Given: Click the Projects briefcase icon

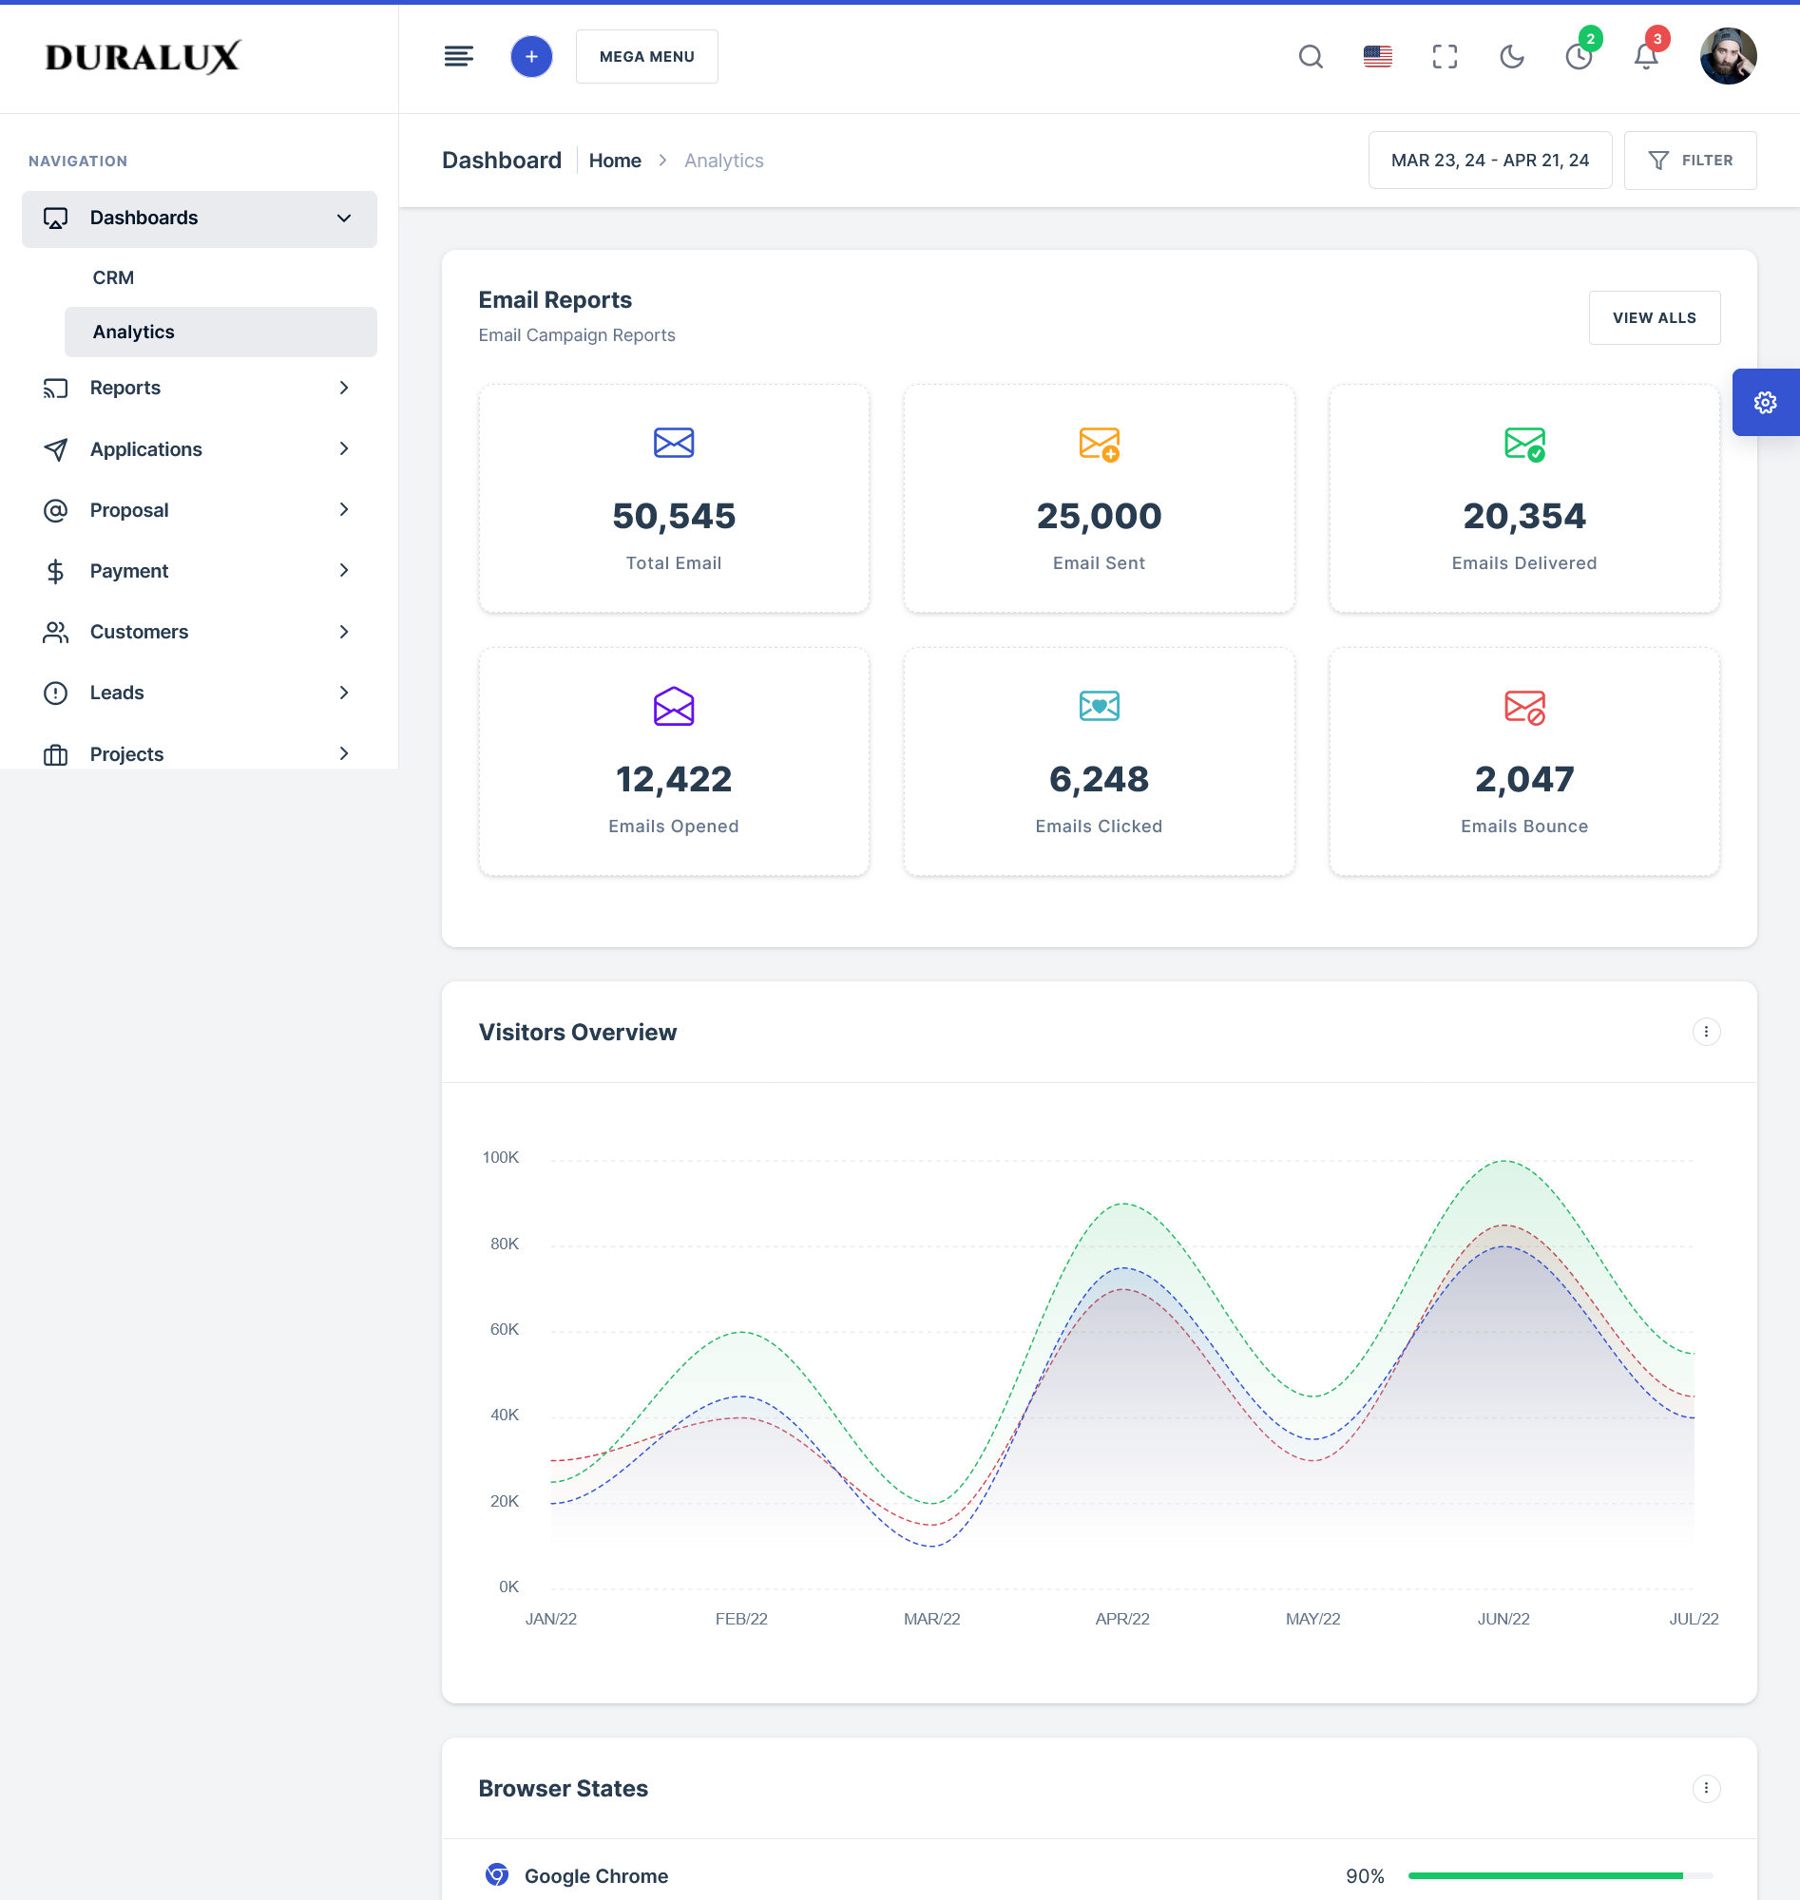Looking at the screenshot, I should tap(56, 755).
